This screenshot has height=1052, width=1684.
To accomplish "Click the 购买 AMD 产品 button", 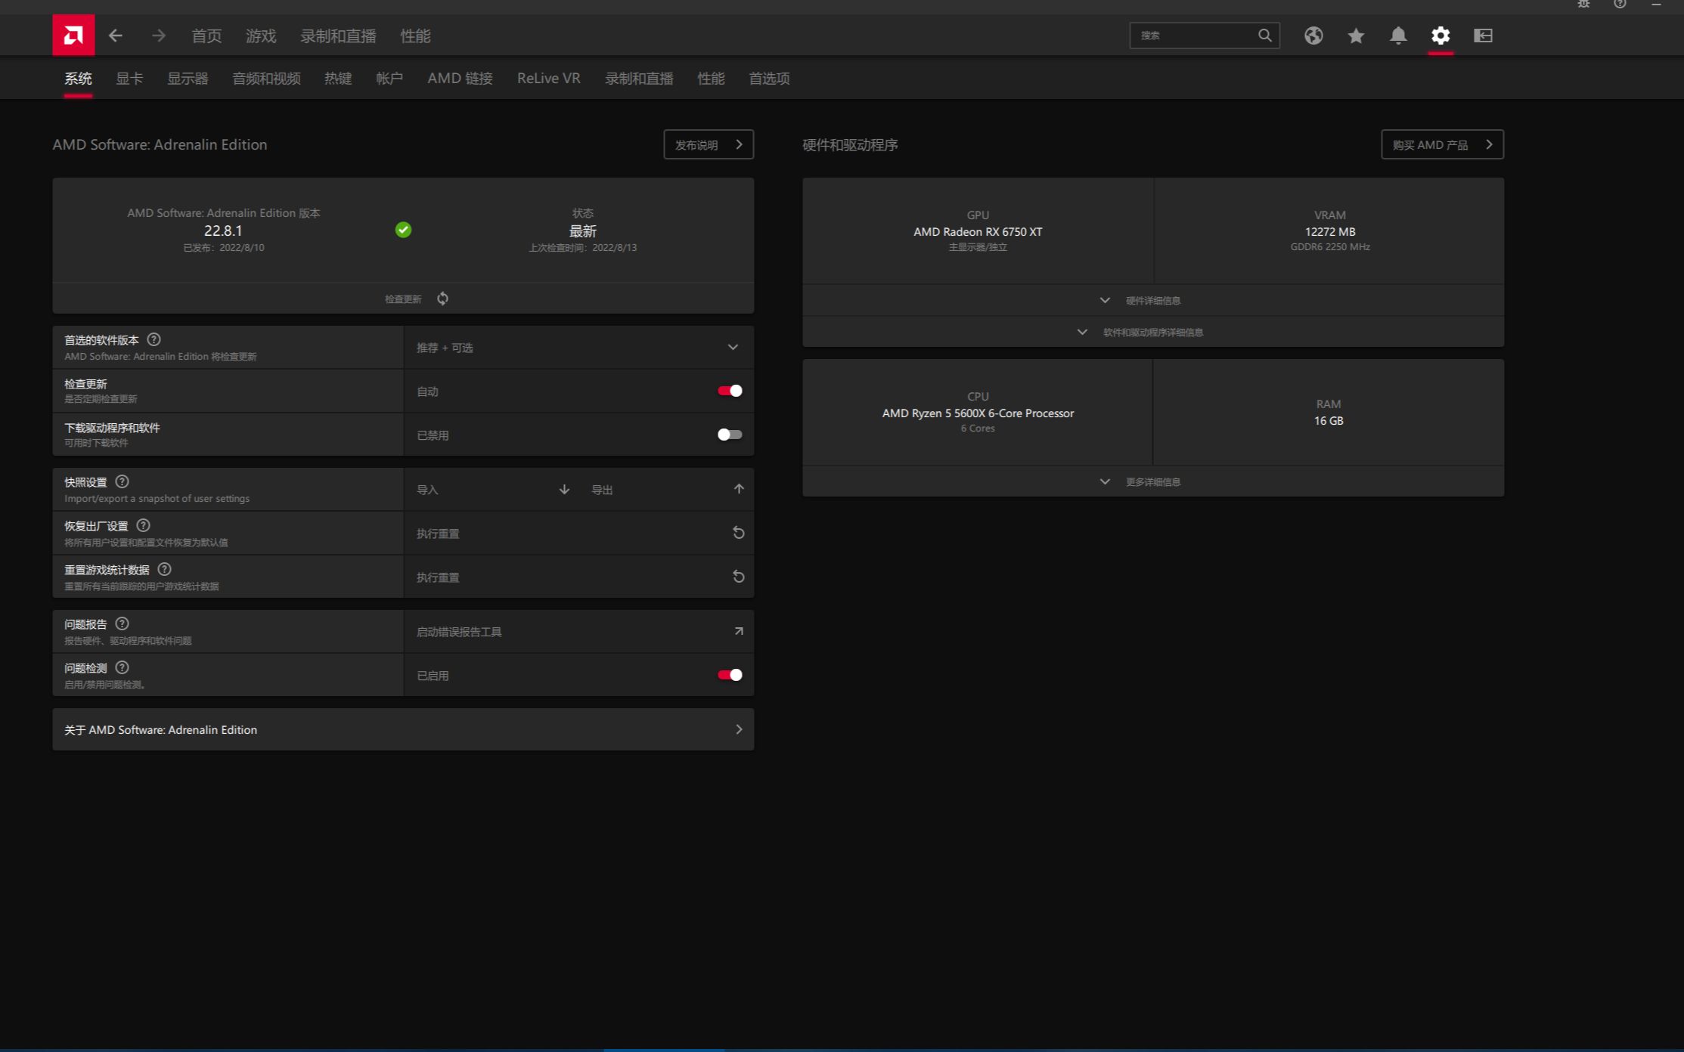I will click(1442, 144).
